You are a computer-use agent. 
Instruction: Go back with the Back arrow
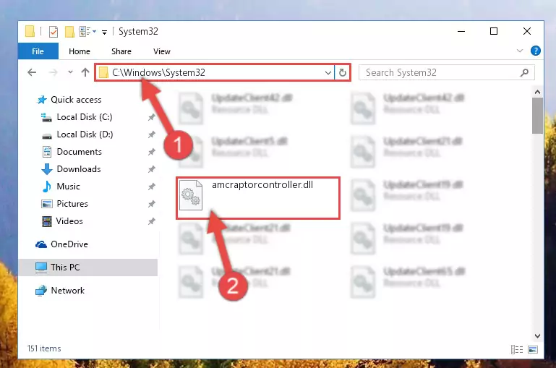coord(32,72)
